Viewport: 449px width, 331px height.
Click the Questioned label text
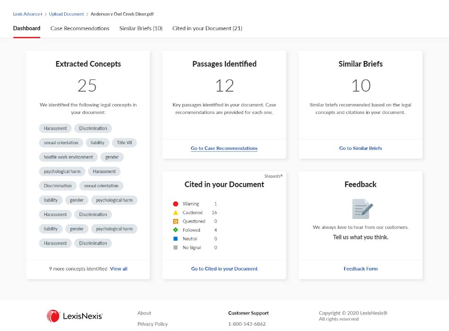[x=194, y=221]
